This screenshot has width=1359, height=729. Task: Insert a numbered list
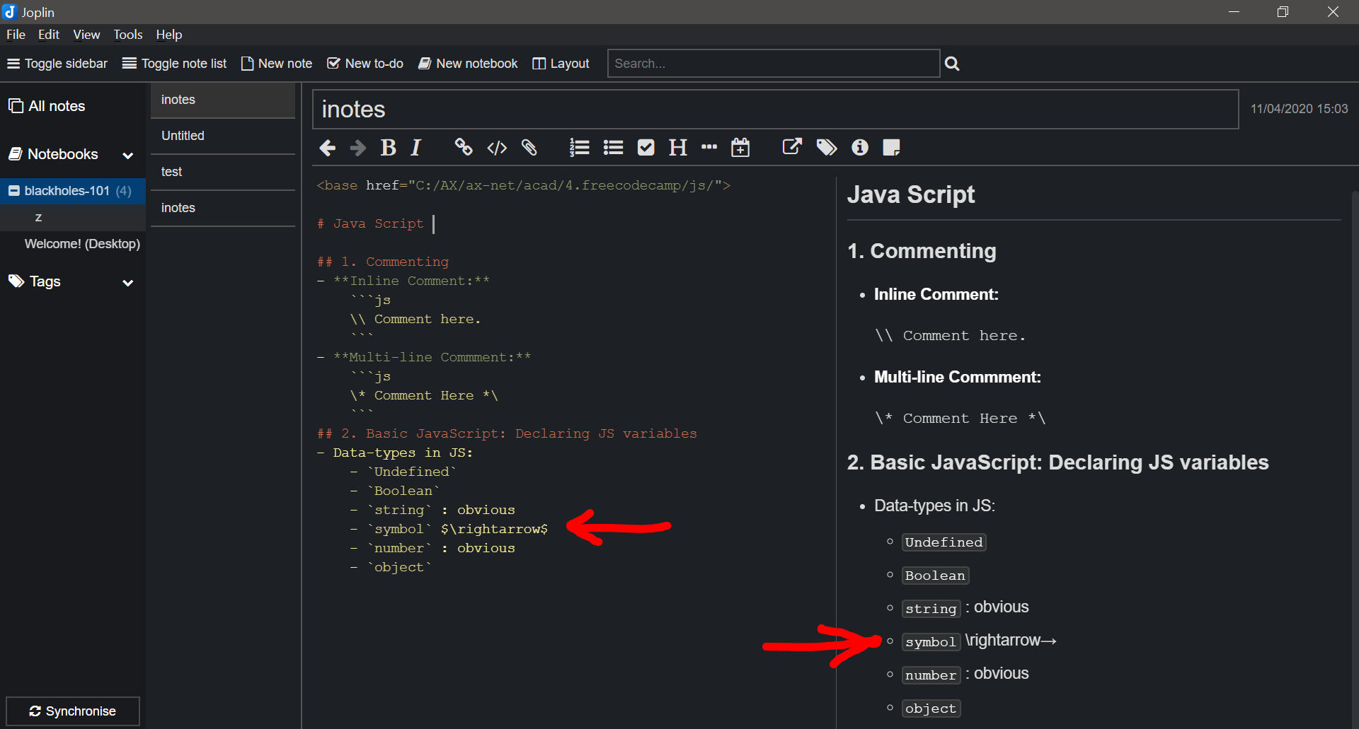point(579,147)
